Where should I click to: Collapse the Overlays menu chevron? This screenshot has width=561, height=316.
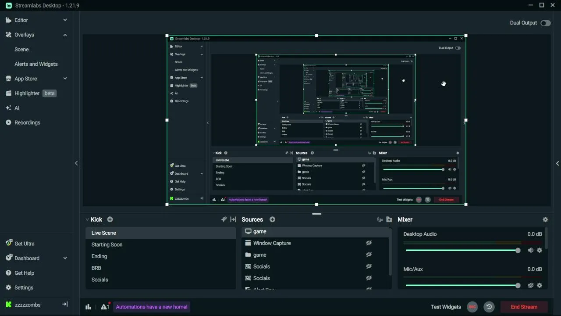pyautogui.click(x=65, y=35)
